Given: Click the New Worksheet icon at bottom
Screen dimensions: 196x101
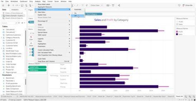Looking at the screenshot, I should pyautogui.click(x=186, y=96).
